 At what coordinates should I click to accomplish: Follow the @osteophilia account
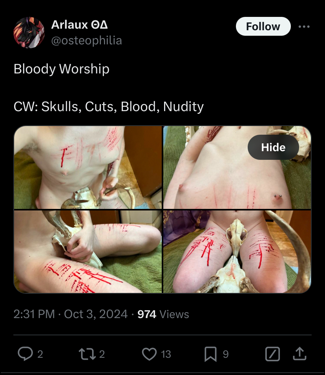point(263,26)
